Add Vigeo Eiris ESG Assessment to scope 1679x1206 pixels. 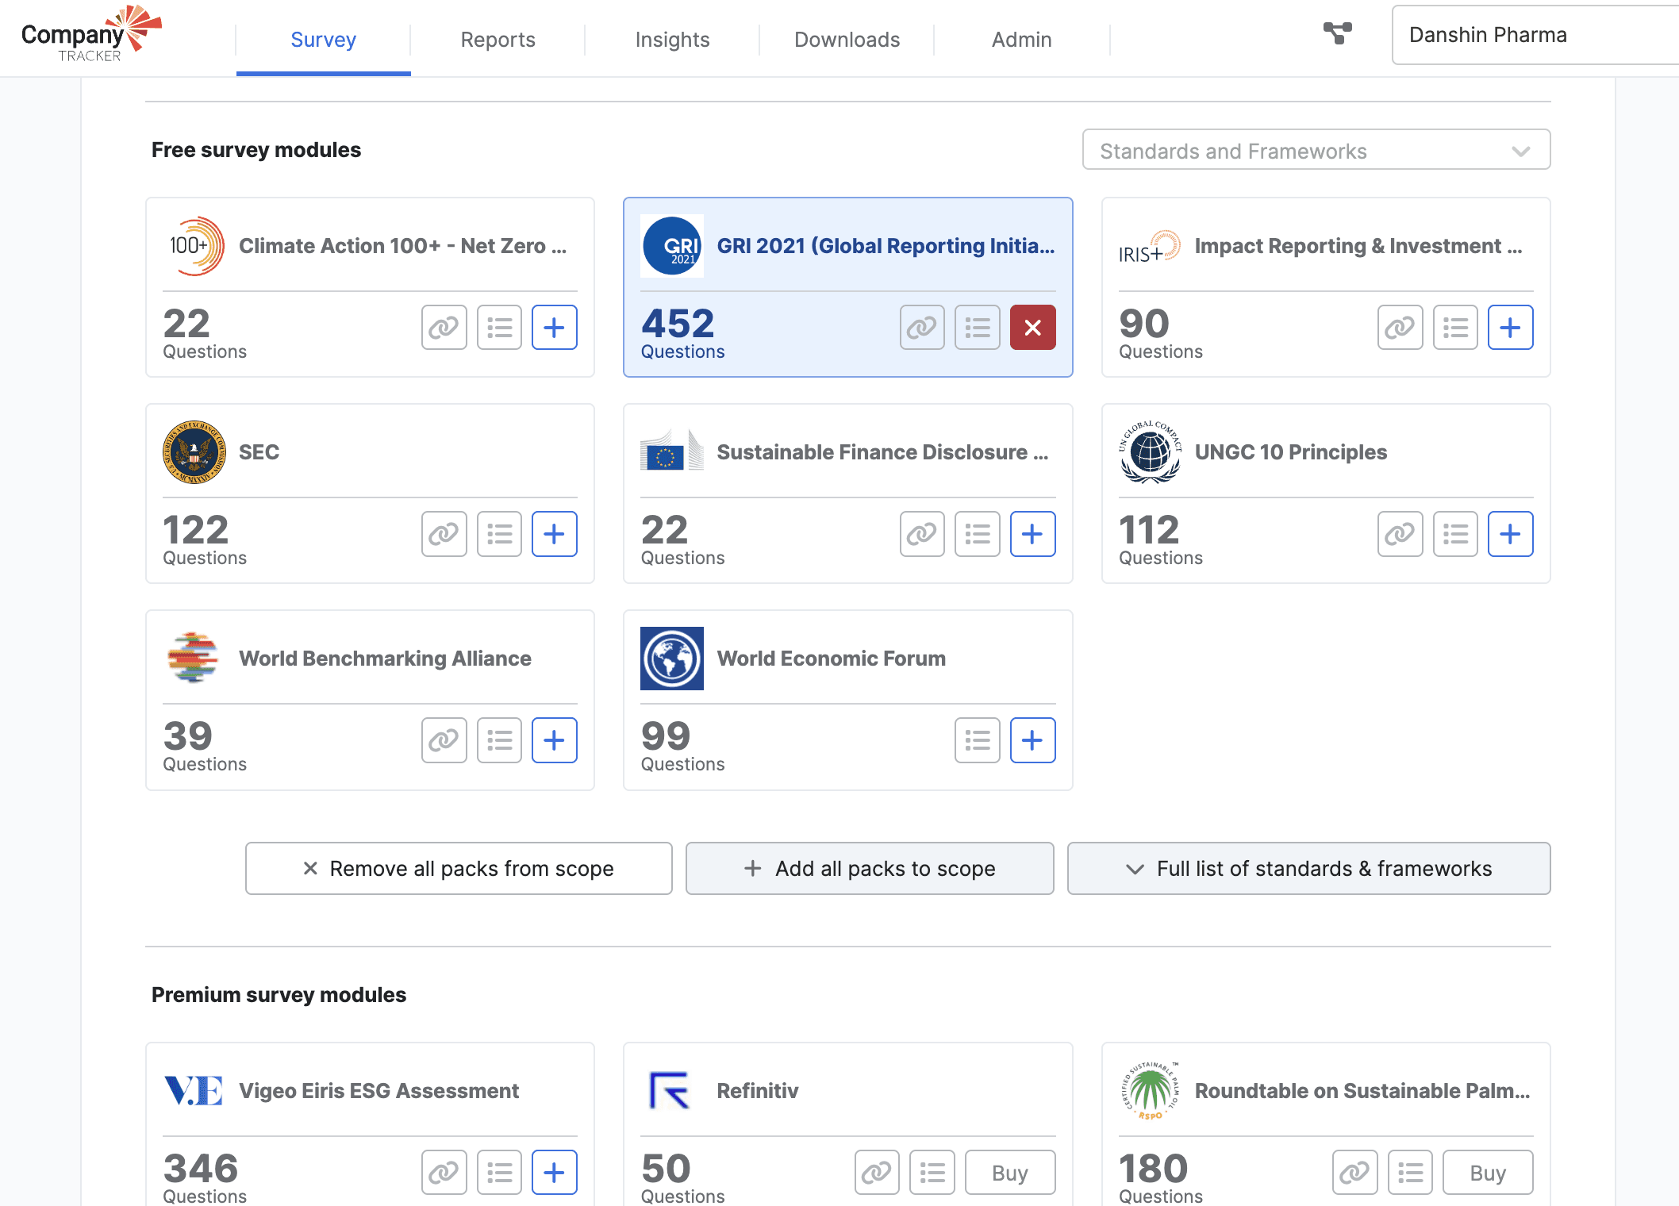point(554,1172)
